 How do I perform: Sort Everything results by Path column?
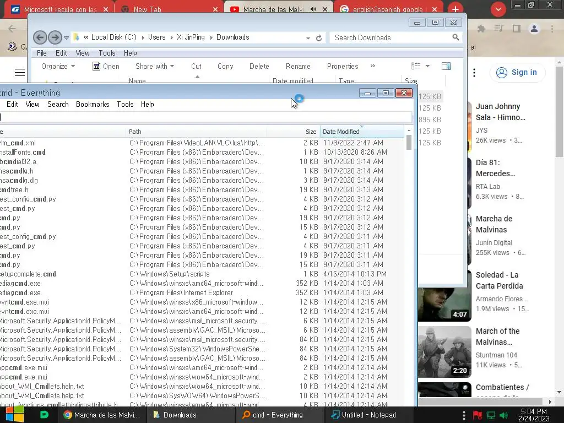coord(197,132)
